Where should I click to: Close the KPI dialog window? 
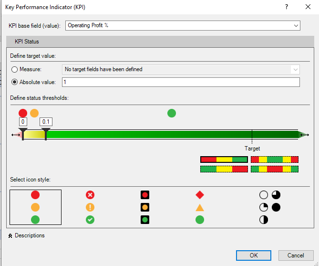308,7
